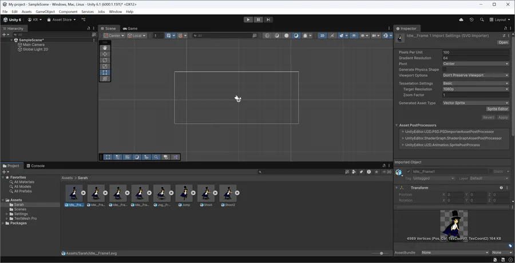Click the Sprite Editor button
The width and height of the screenshot is (515, 263).
[498, 109]
